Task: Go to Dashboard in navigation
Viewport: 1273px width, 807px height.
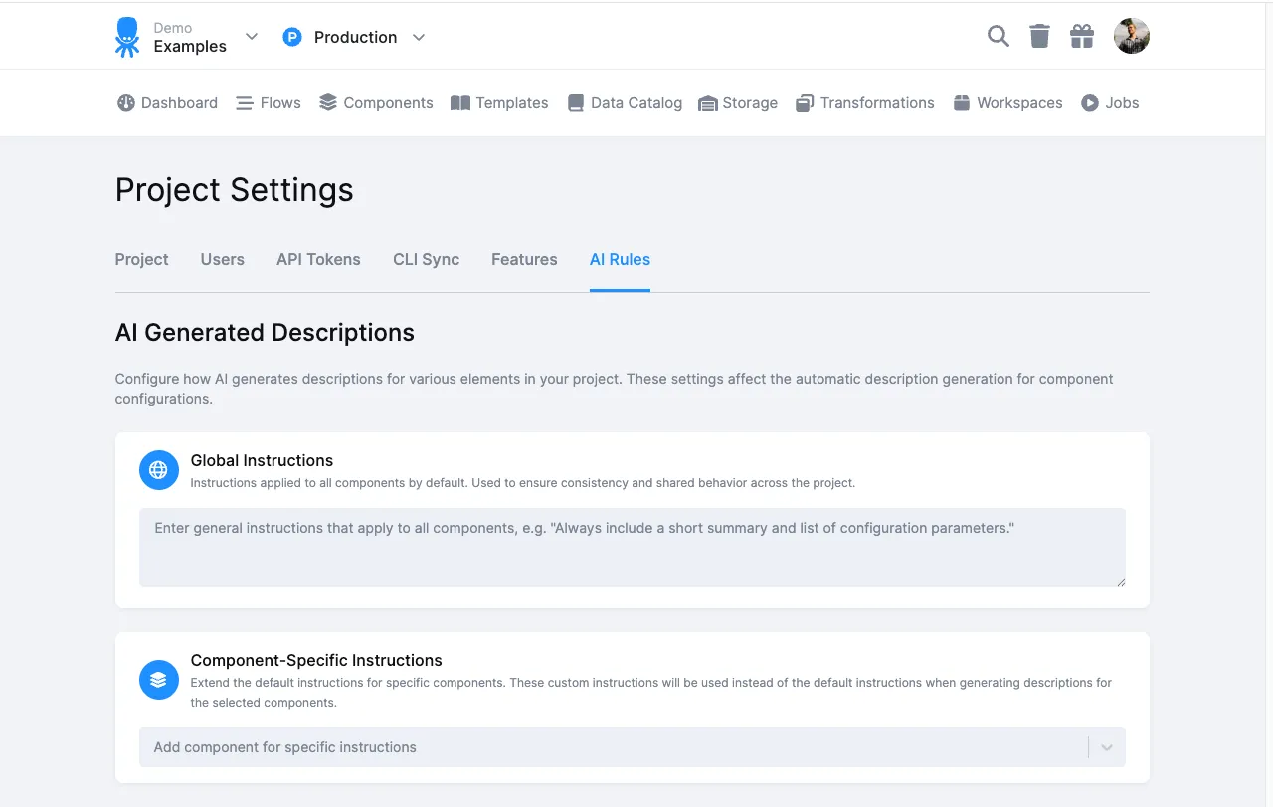Action: (x=167, y=103)
